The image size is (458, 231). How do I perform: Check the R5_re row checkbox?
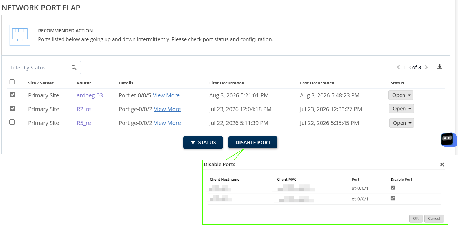(x=12, y=122)
